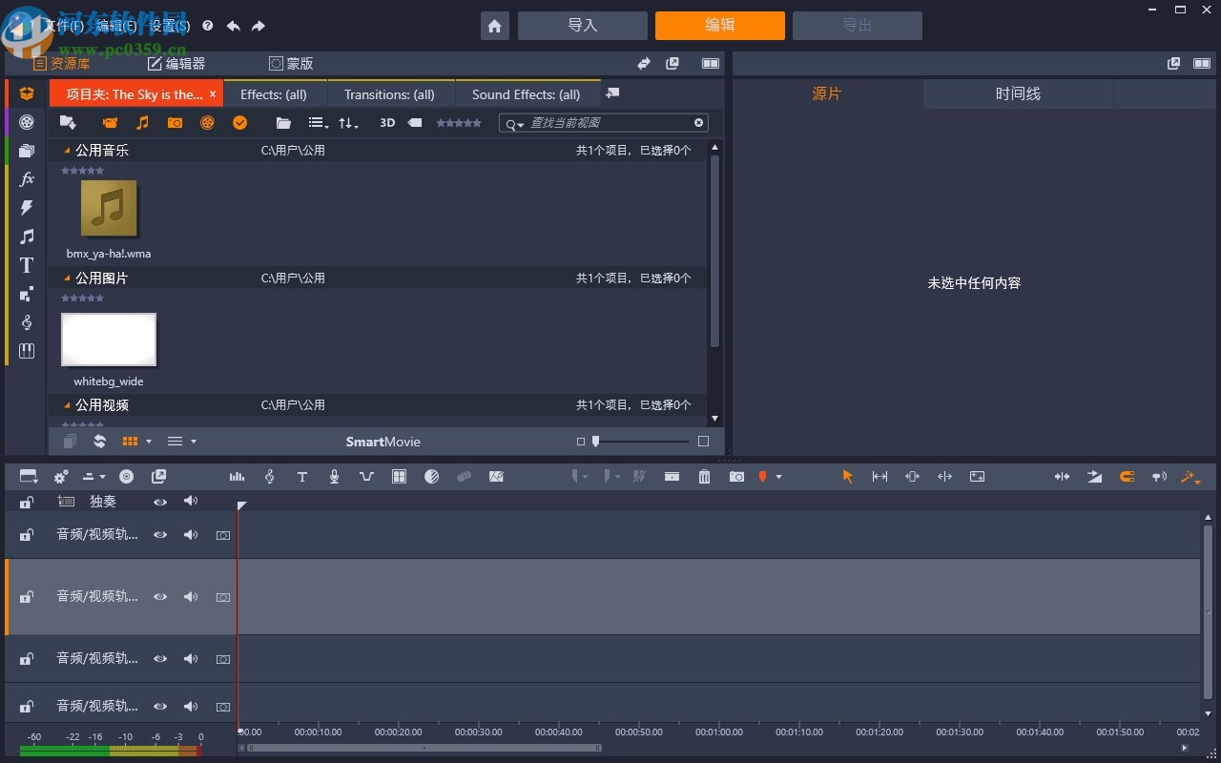Click the timeline snapshot camera icon
This screenshot has width=1221, height=763.
736,477
